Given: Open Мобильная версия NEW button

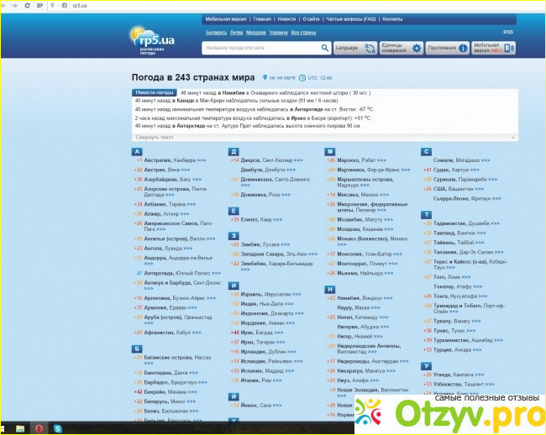Looking at the screenshot, I should point(493,48).
